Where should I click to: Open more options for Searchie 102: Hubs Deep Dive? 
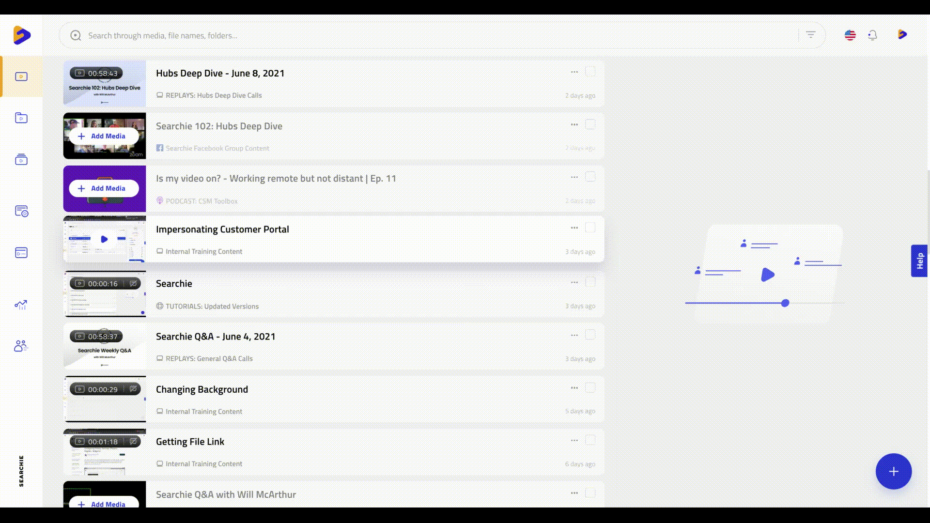(x=574, y=124)
